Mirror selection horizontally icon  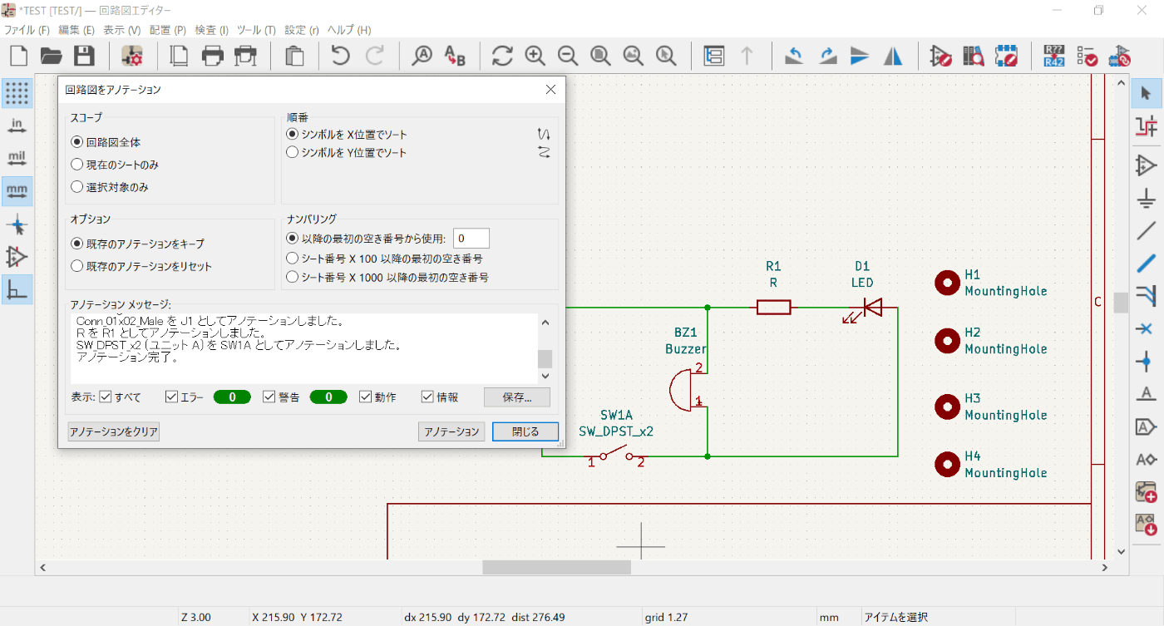tap(893, 57)
